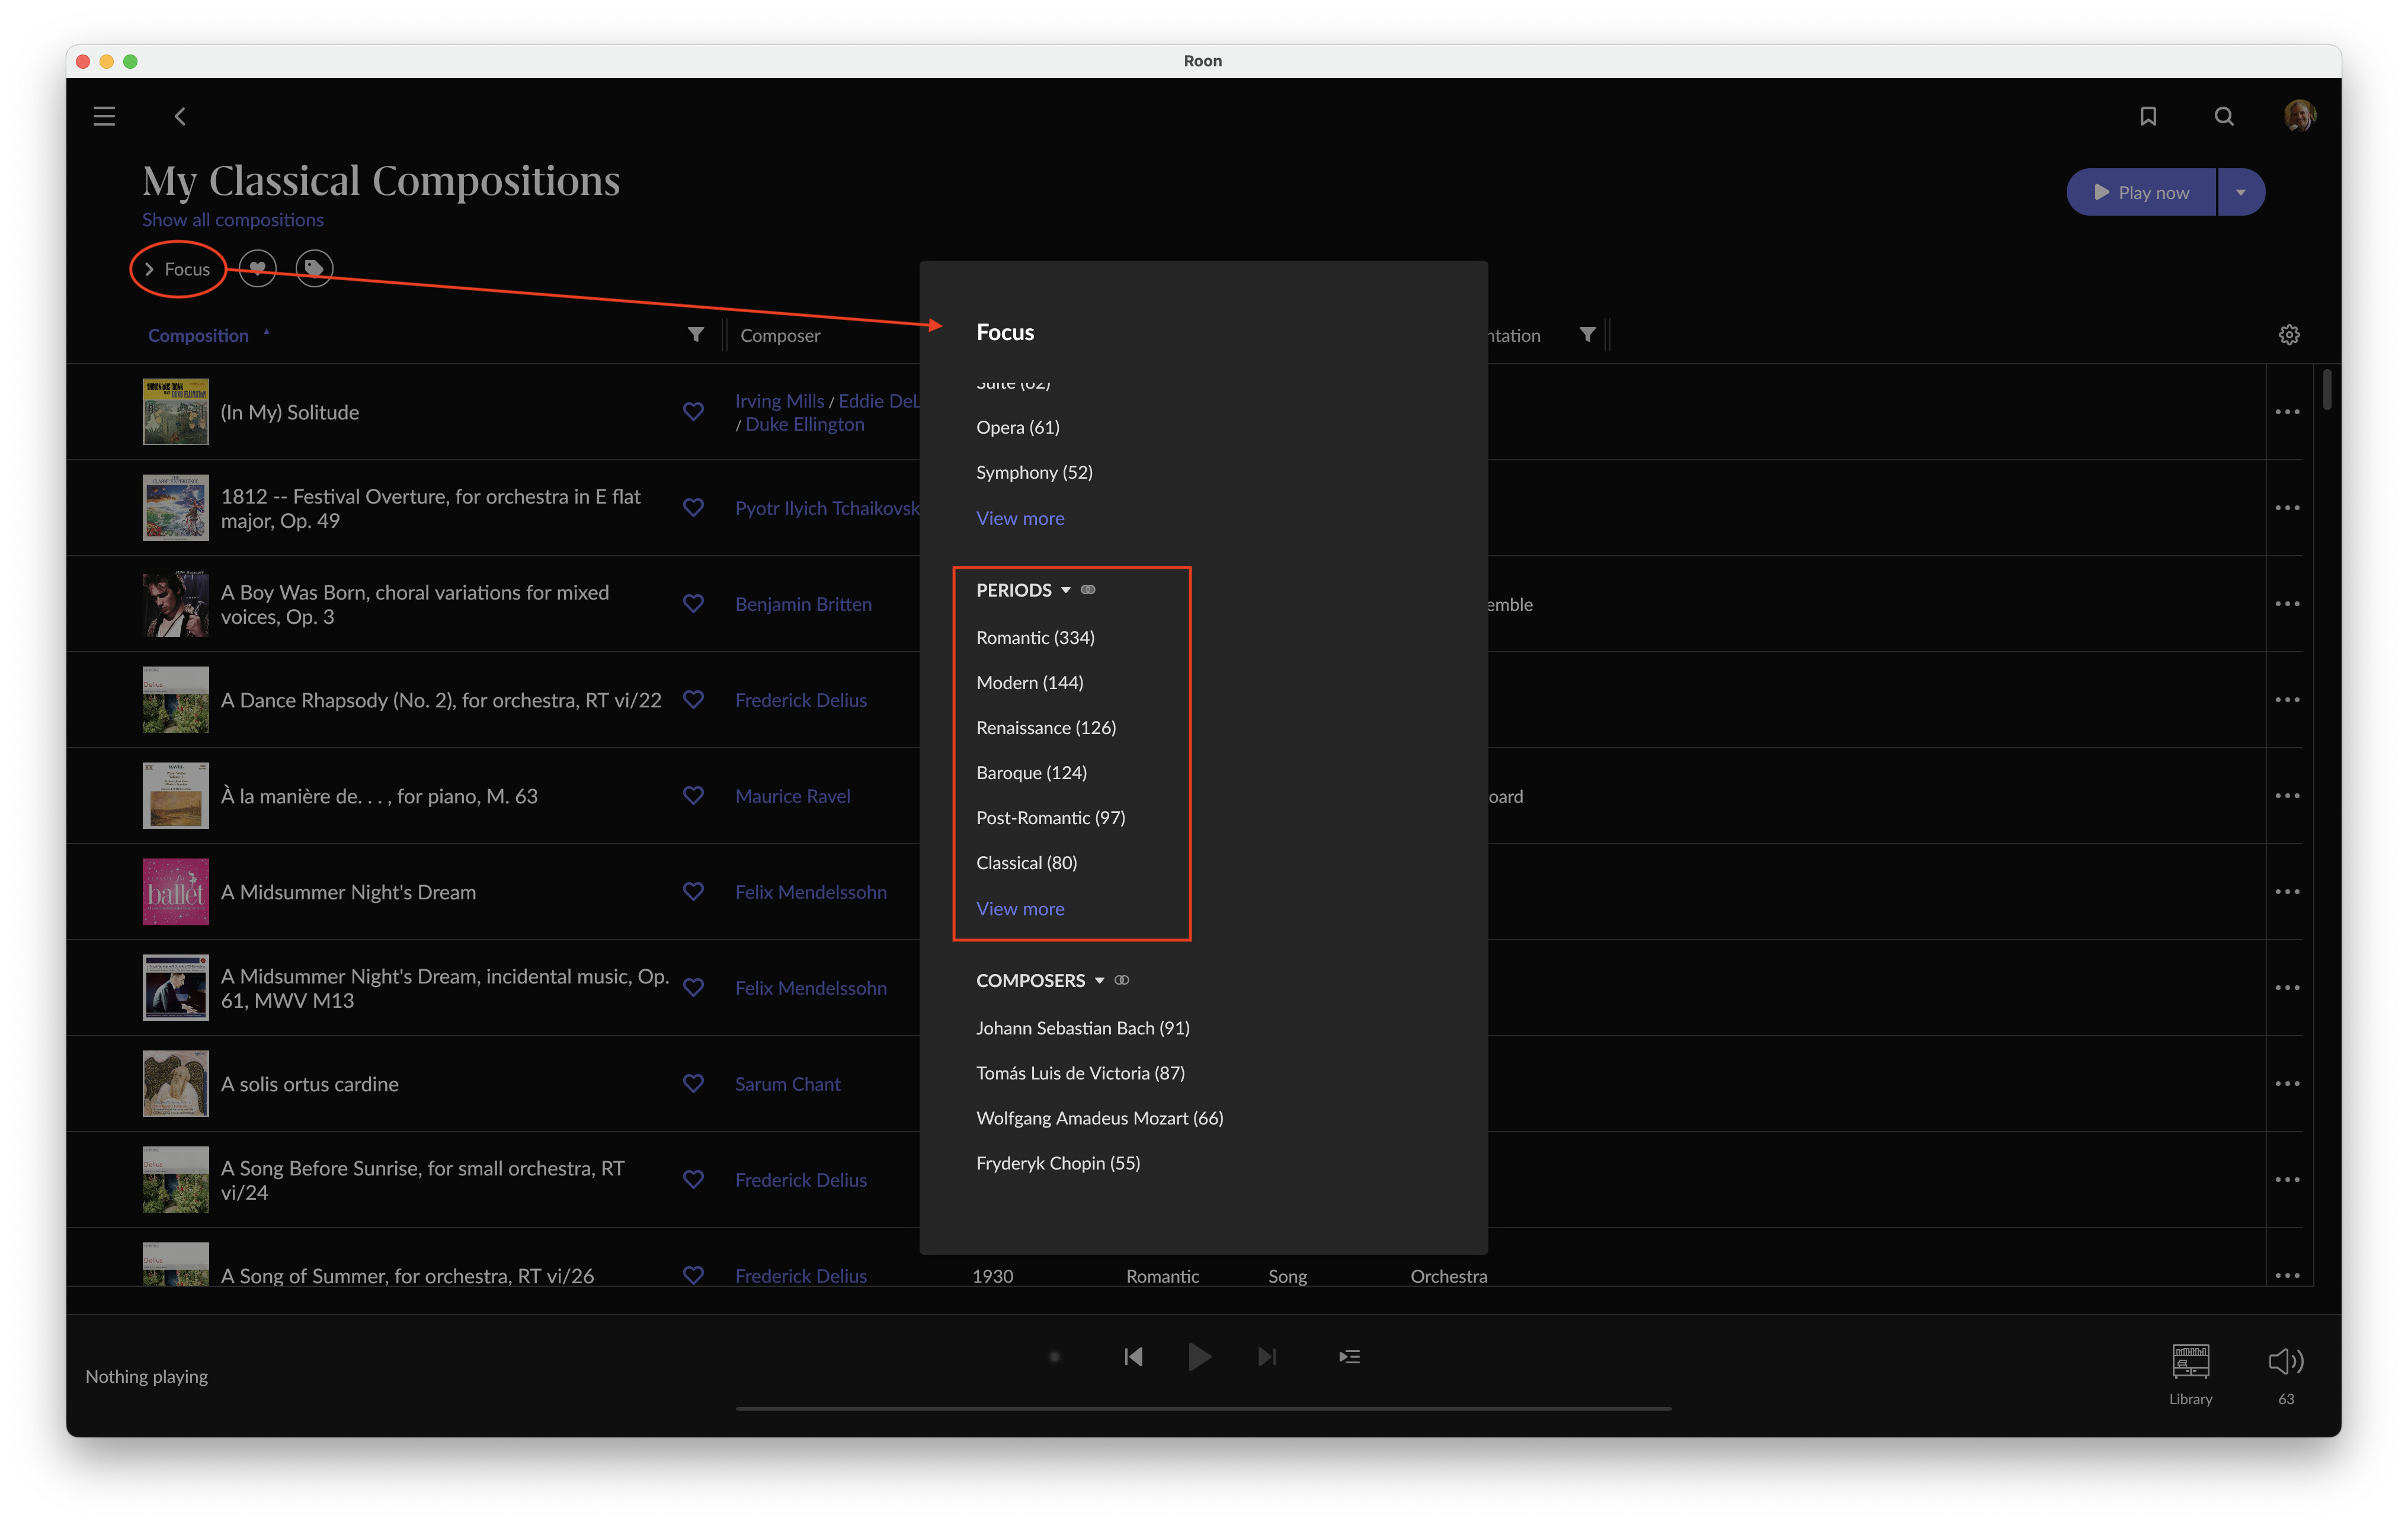Click the playback progress bar
Image resolution: width=2408 pixels, height=1525 pixels.
pos(1203,1409)
